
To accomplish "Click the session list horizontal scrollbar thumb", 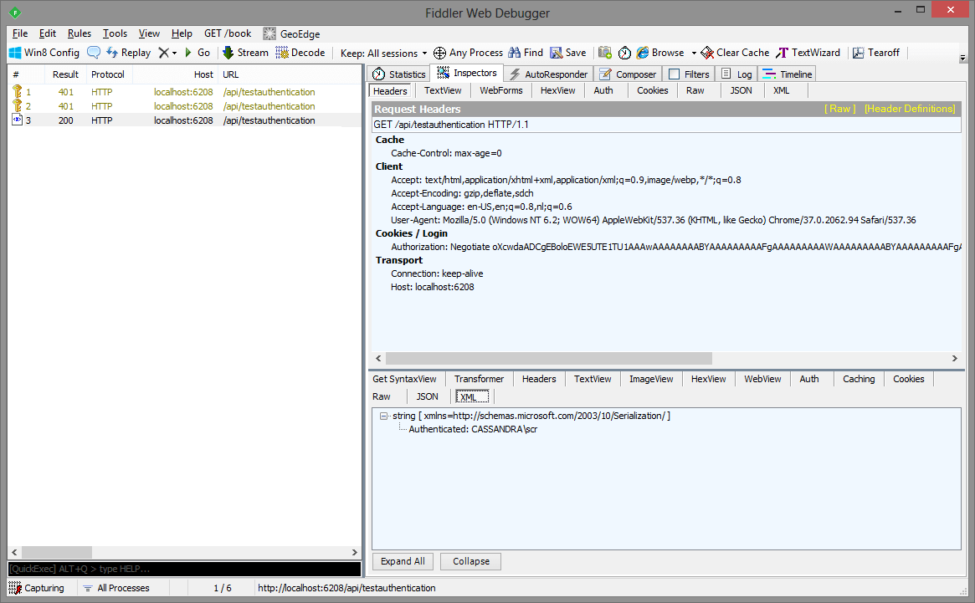I will click(57, 552).
